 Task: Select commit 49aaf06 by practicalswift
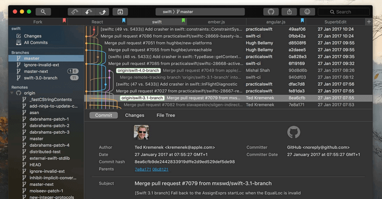coord(228,29)
